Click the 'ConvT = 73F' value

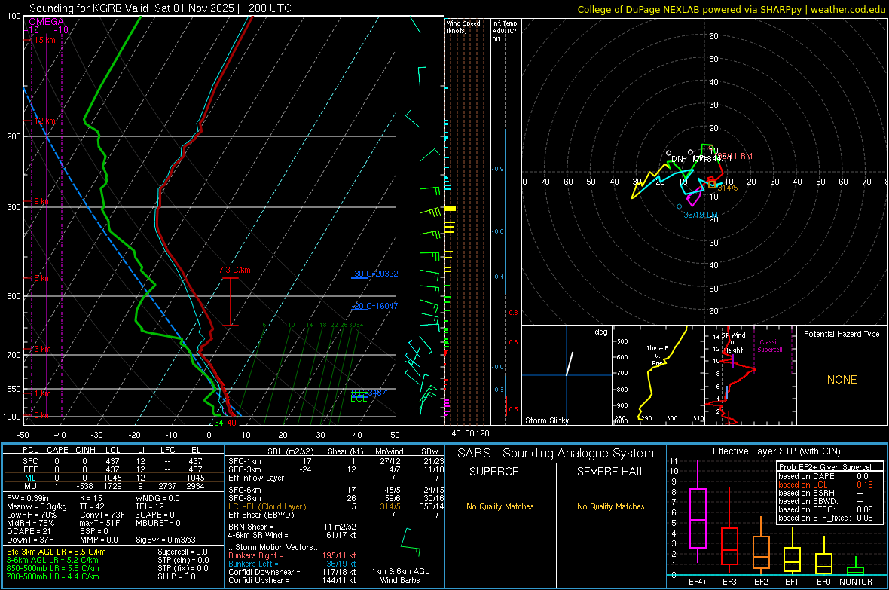tap(102, 515)
